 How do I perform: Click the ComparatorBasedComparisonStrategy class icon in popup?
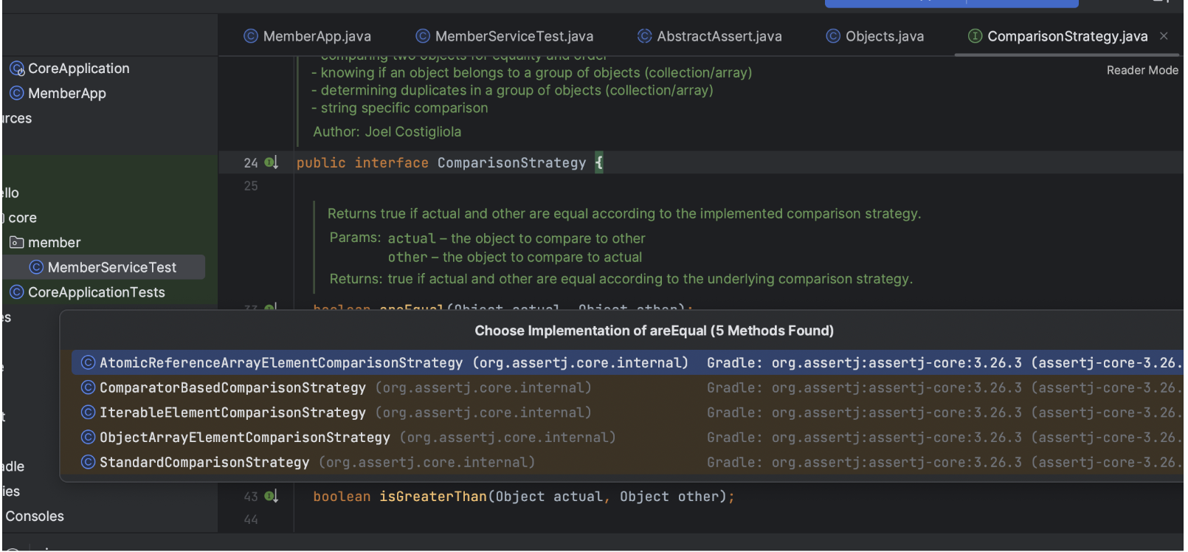pyautogui.click(x=89, y=387)
